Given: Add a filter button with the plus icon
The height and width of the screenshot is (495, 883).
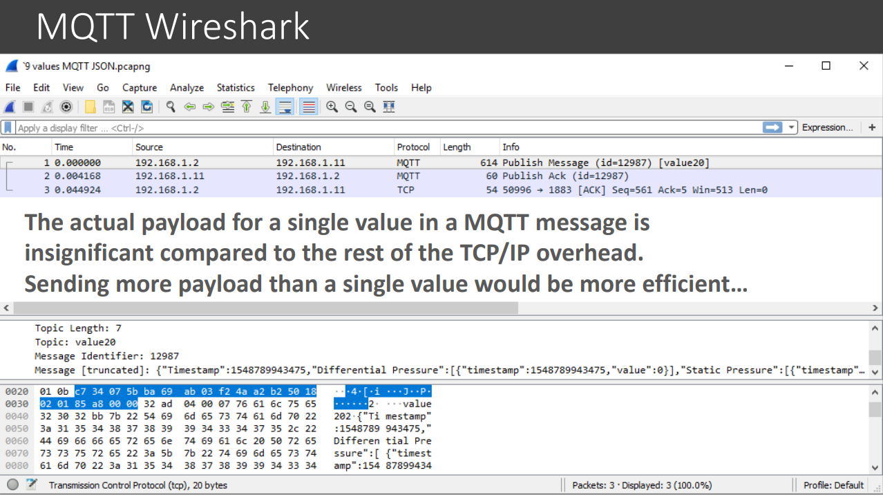Looking at the screenshot, I should 872,128.
